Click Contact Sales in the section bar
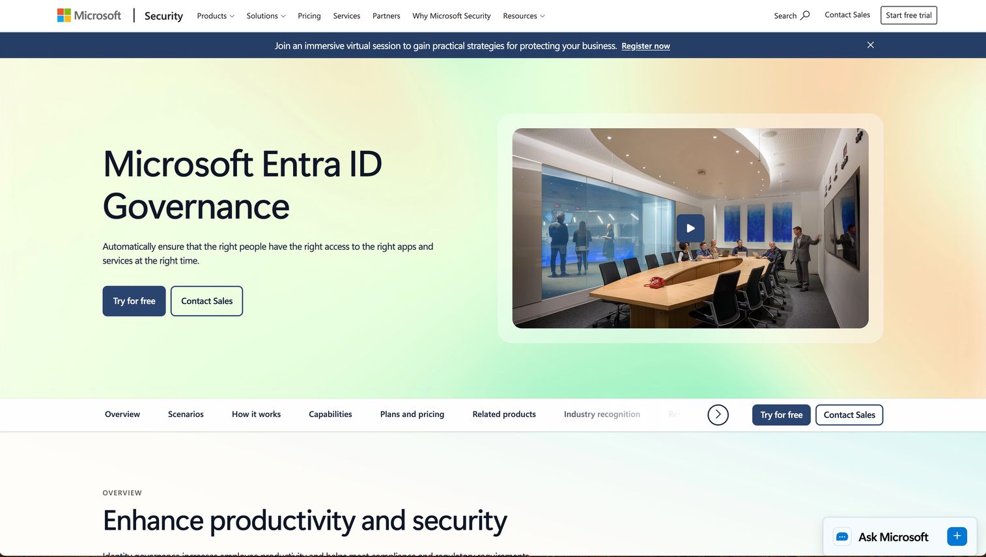986x557 pixels. (849, 415)
